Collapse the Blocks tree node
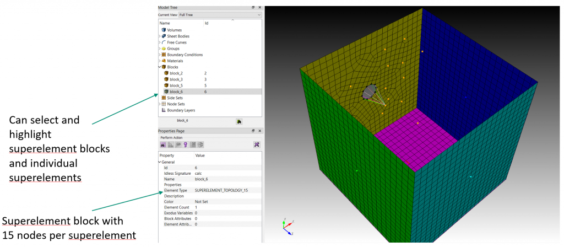 tap(160, 67)
